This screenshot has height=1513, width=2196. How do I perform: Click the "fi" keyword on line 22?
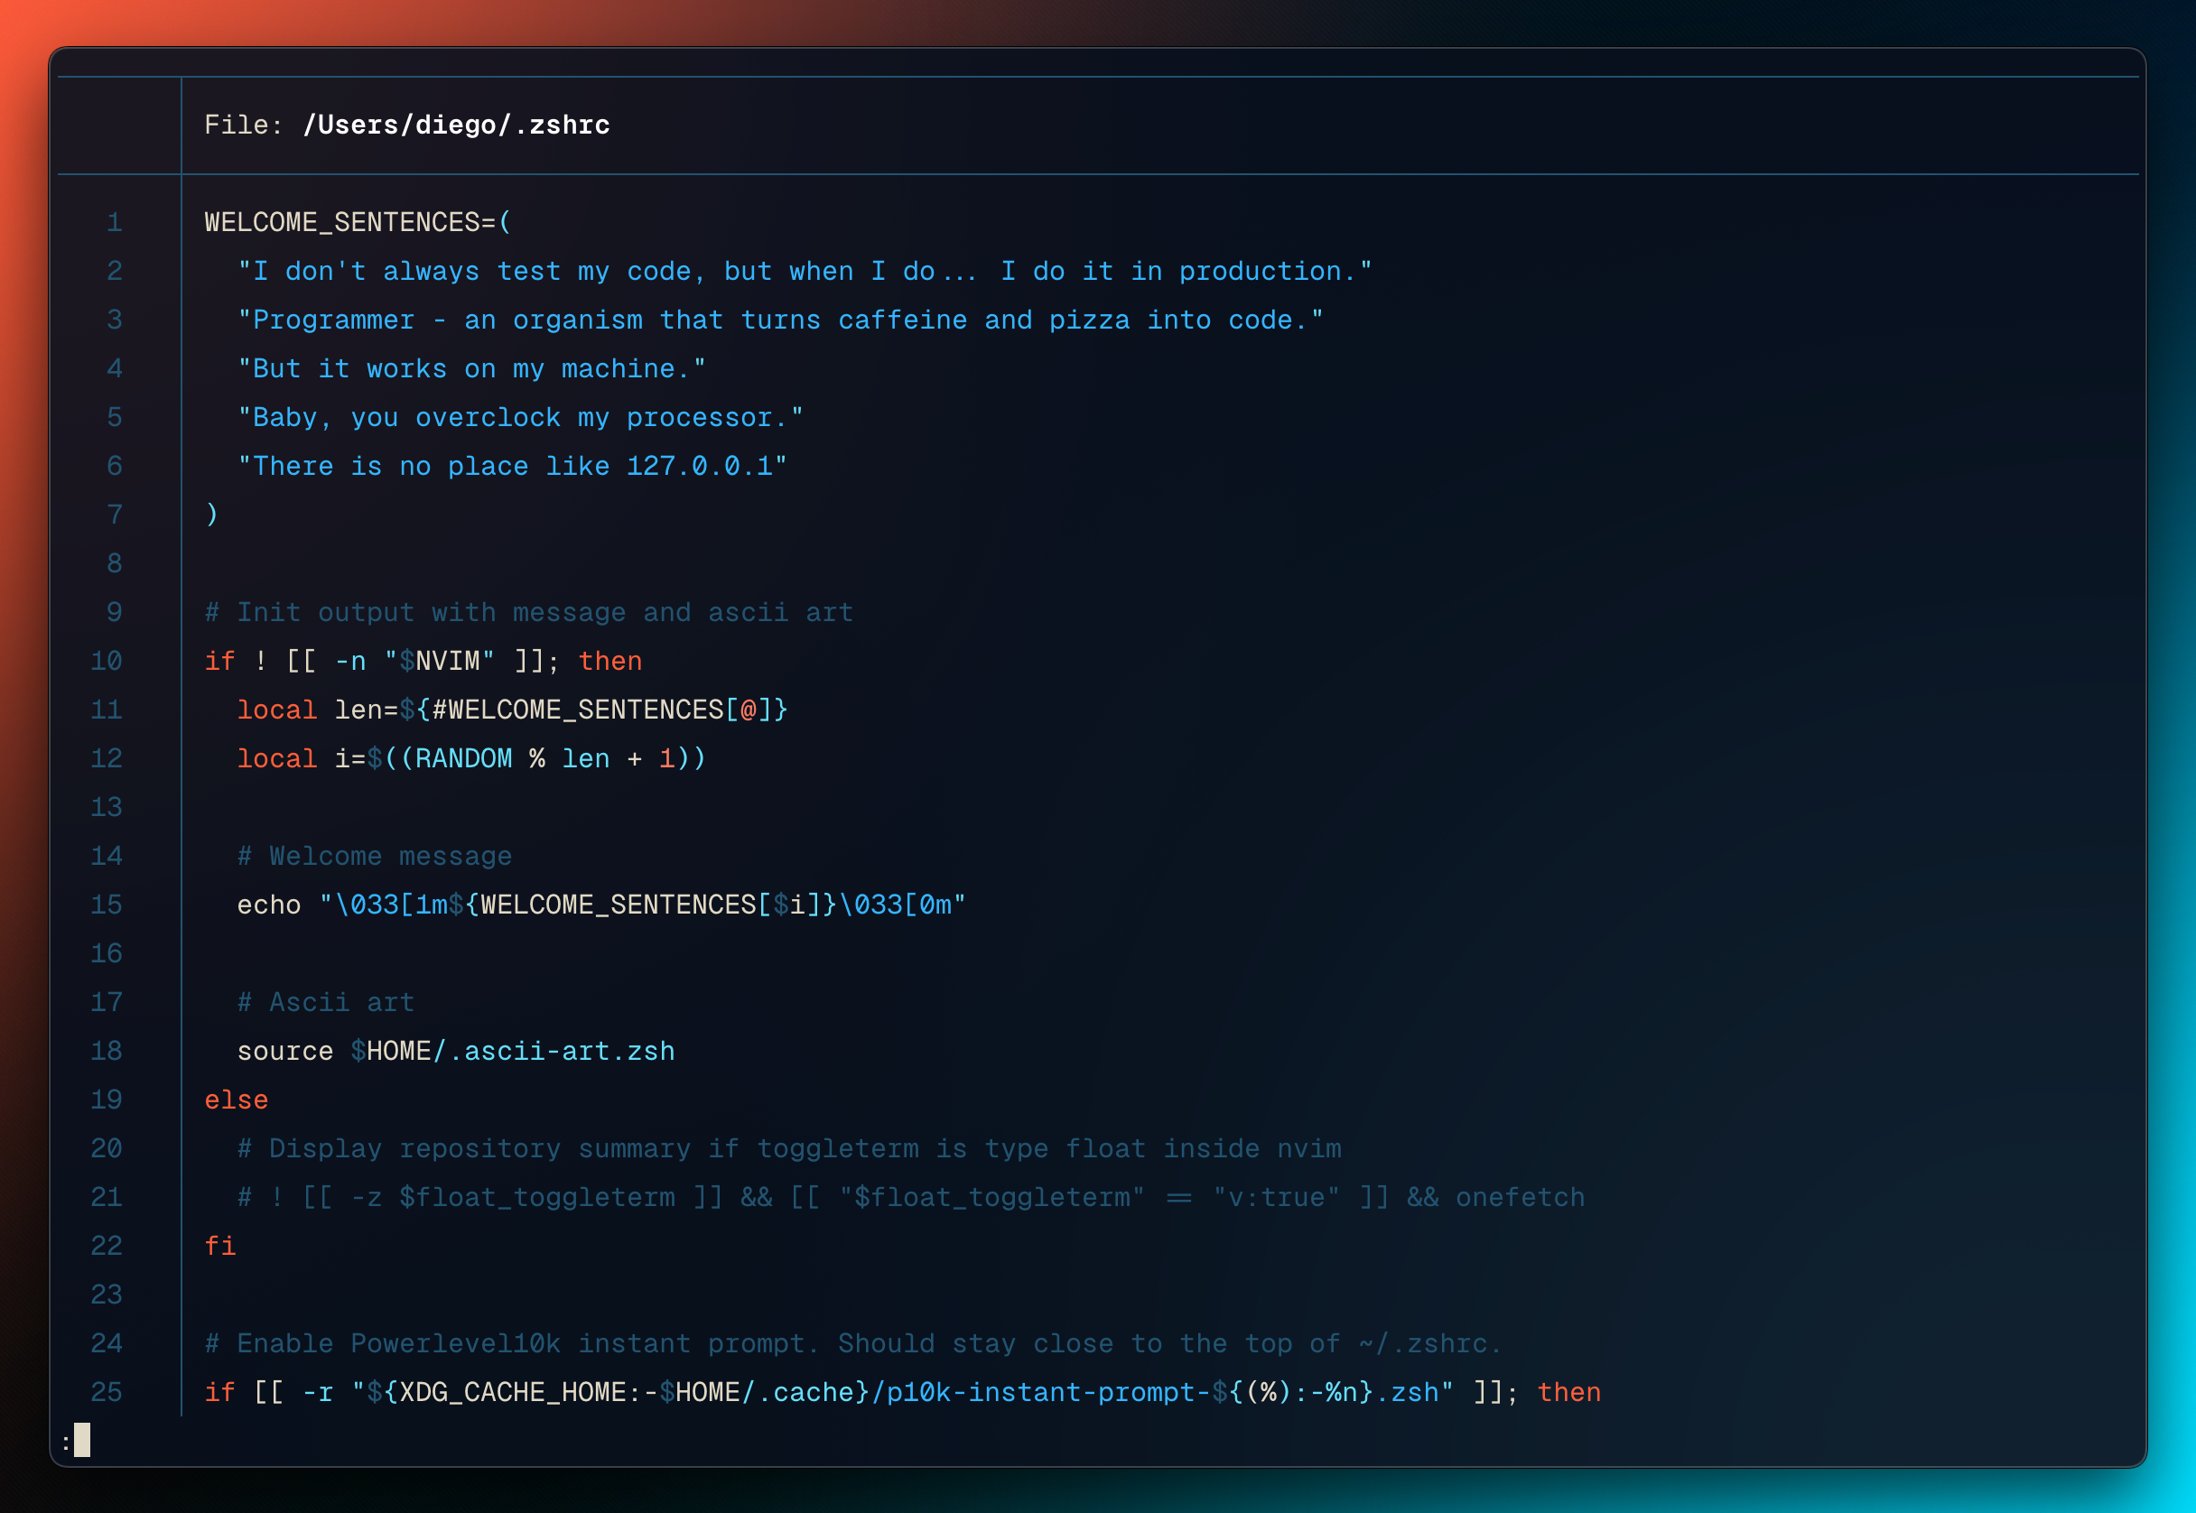221,1246
